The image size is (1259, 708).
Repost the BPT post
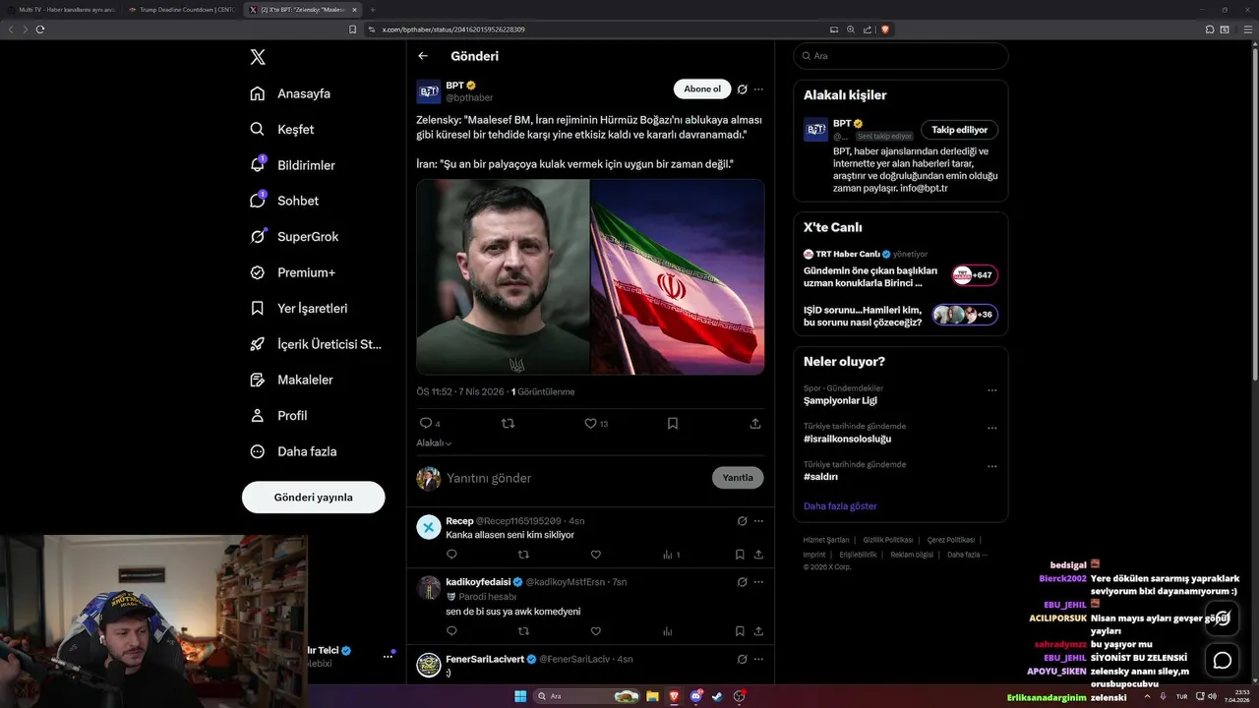(509, 424)
